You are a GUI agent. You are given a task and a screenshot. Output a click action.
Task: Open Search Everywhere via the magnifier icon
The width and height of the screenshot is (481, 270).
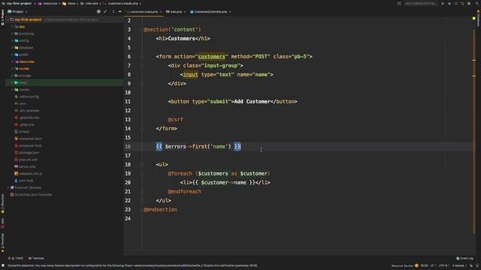pos(477,4)
